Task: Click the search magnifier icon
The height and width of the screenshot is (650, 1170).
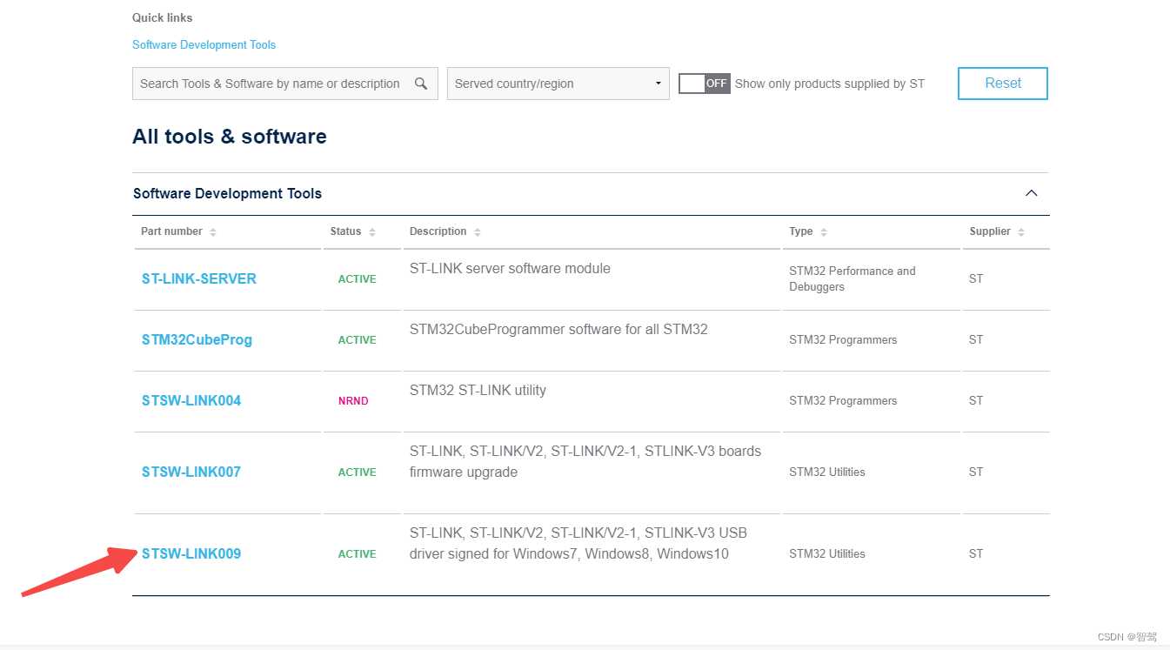Action: 421,84
